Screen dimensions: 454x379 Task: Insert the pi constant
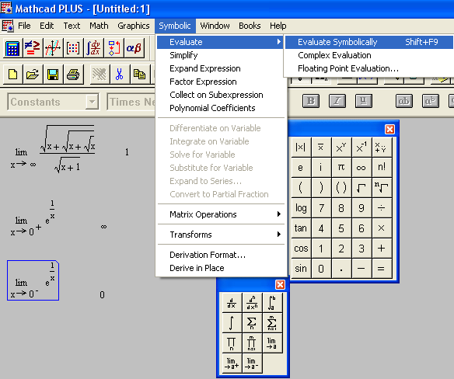[341, 168]
